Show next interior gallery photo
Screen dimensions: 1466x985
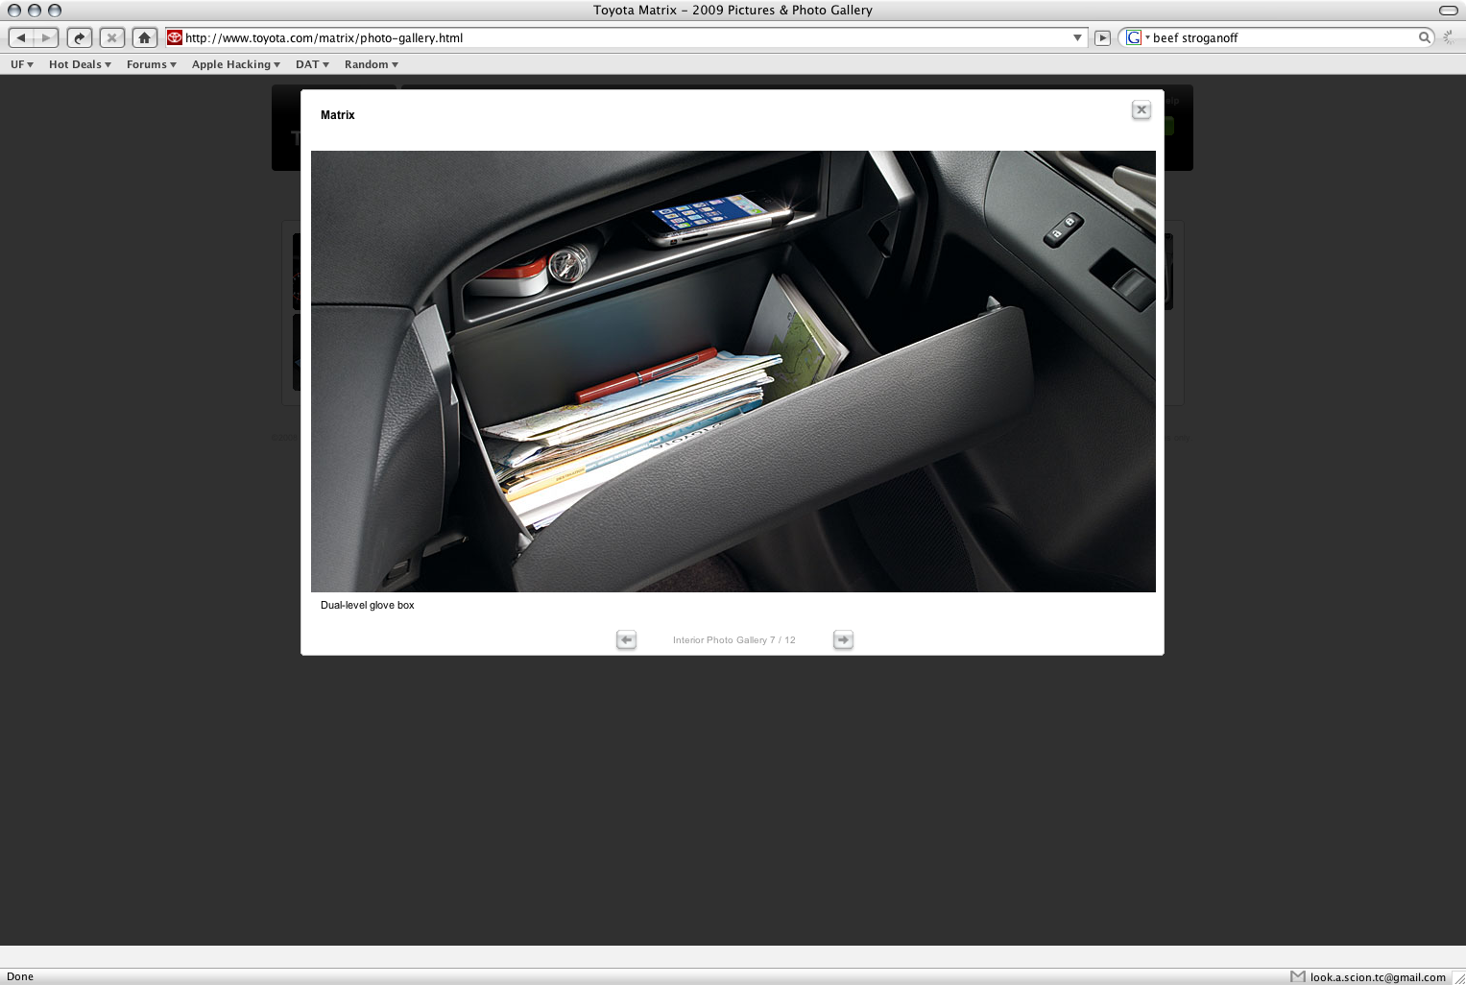843,639
